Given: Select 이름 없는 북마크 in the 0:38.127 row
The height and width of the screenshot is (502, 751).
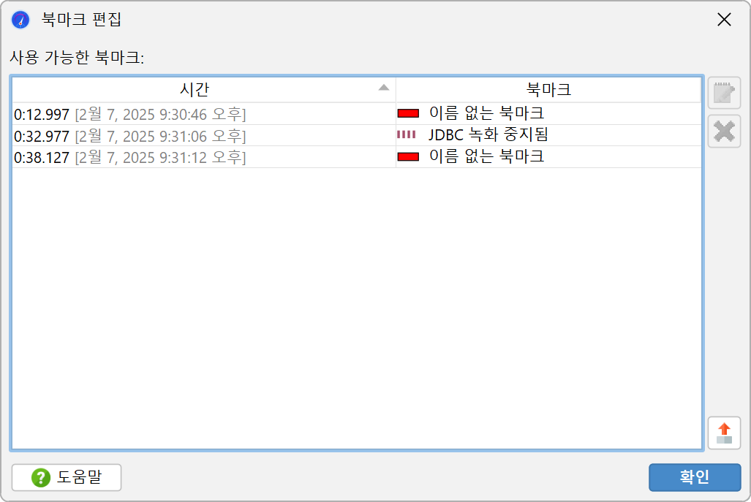Looking at the screenshot, I should coord(486,156).
